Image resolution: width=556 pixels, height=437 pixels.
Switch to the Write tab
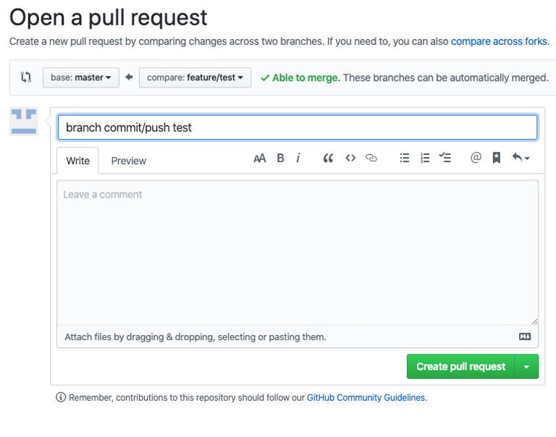(77, 161)
